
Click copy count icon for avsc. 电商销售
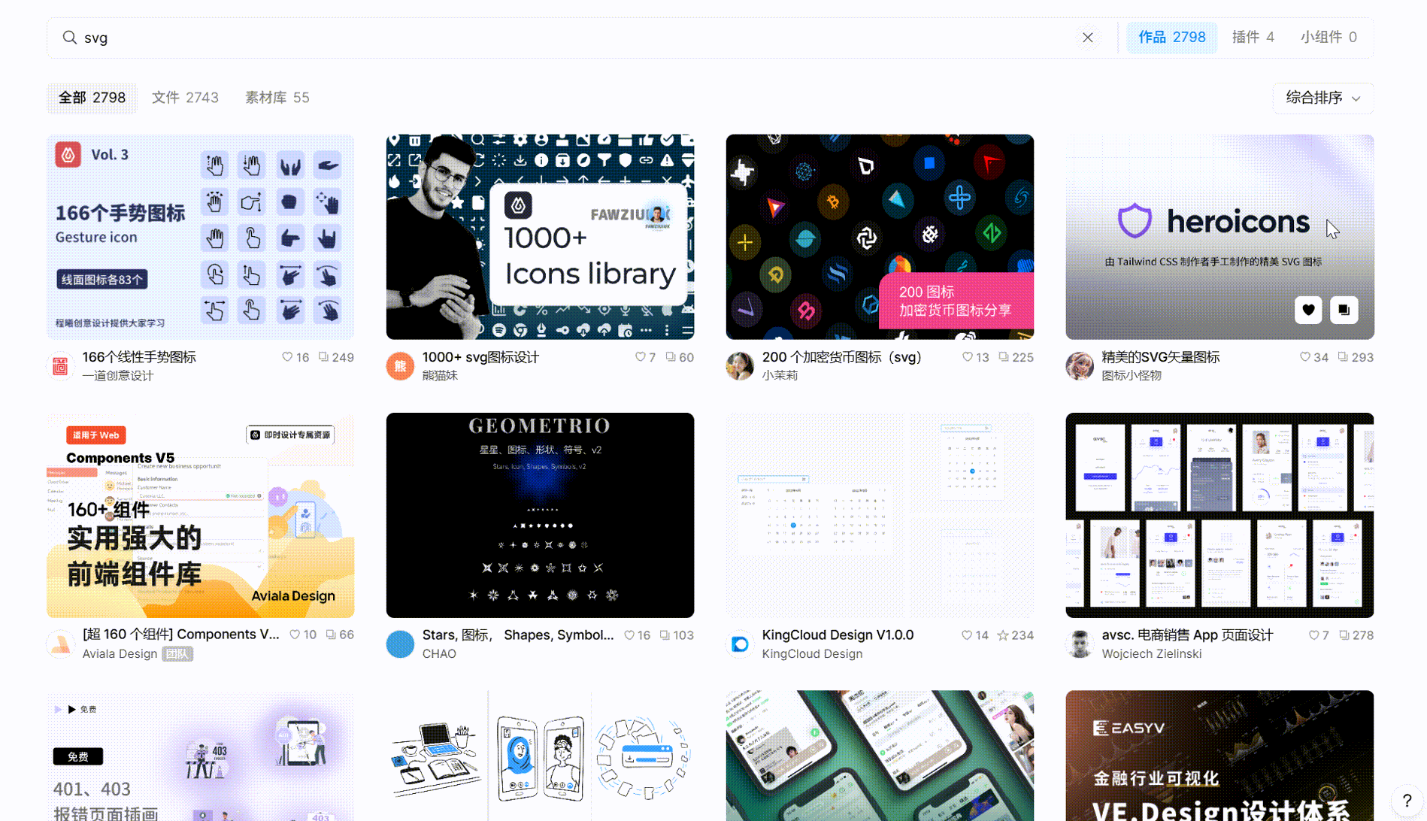[1344, 635]
